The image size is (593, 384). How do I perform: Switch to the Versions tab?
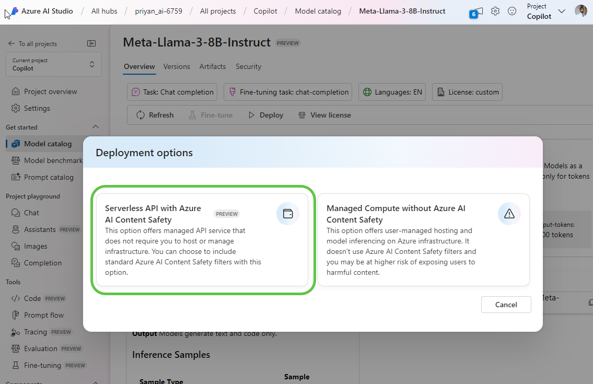[x=177, y=66]
